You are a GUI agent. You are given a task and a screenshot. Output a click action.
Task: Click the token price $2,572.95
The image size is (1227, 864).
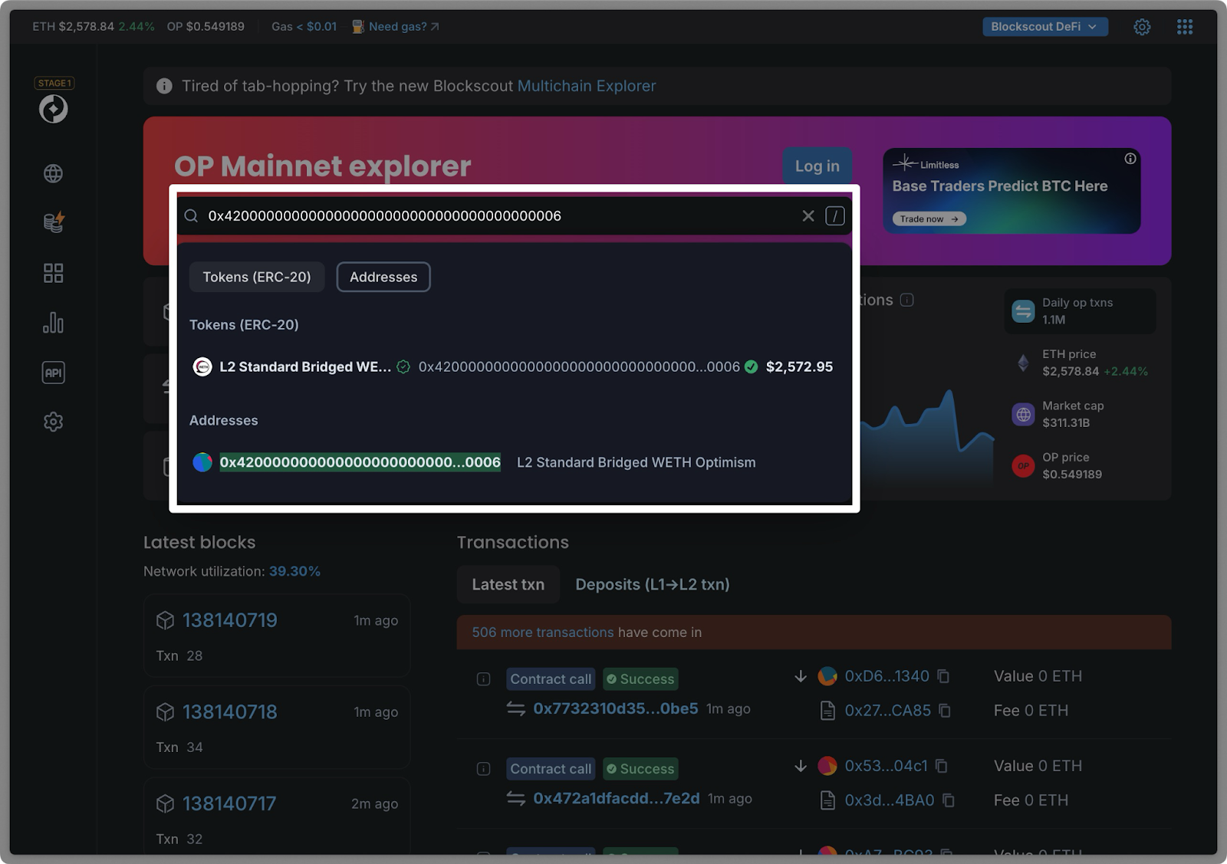coord(799,367)
